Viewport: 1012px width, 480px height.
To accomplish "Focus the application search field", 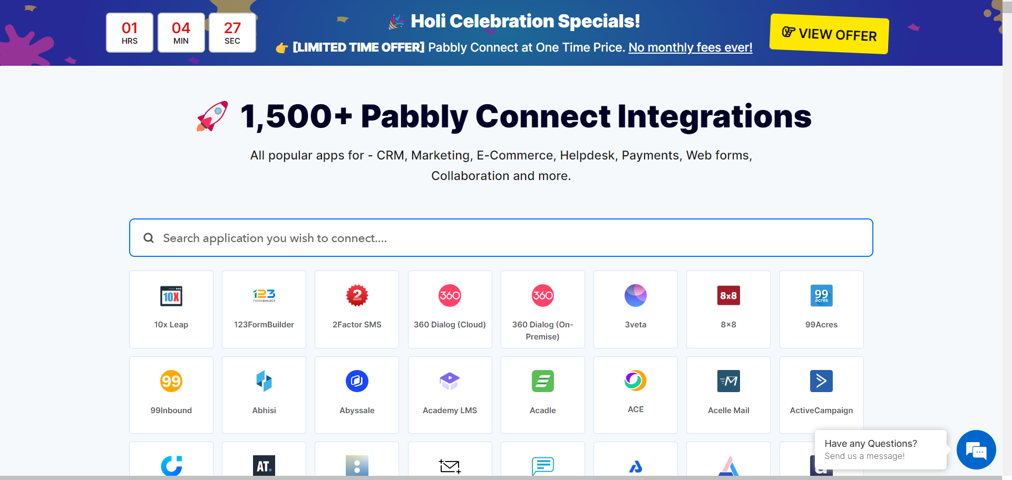I will pos(501,238).
